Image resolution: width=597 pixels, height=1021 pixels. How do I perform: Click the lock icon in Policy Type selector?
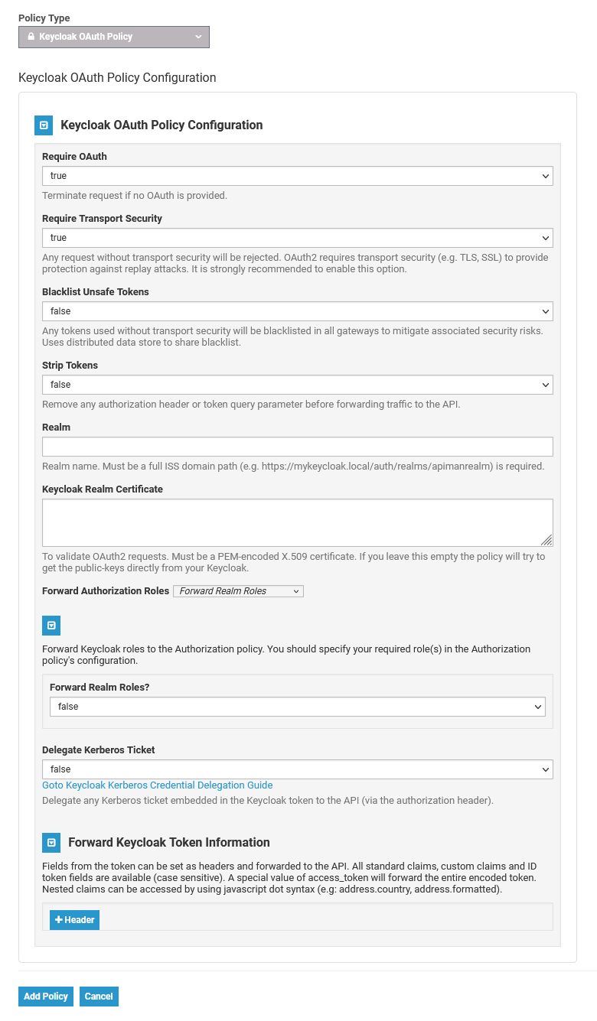(31, 37)
